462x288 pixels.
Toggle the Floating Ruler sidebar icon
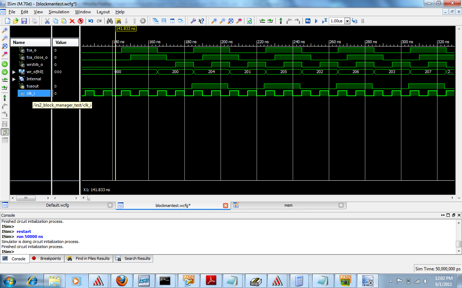point(5,140)
